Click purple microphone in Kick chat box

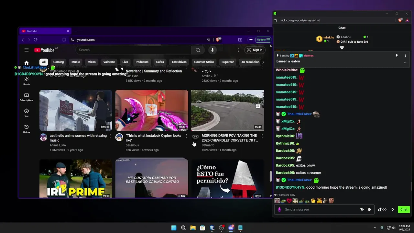(x=279, y=209)
